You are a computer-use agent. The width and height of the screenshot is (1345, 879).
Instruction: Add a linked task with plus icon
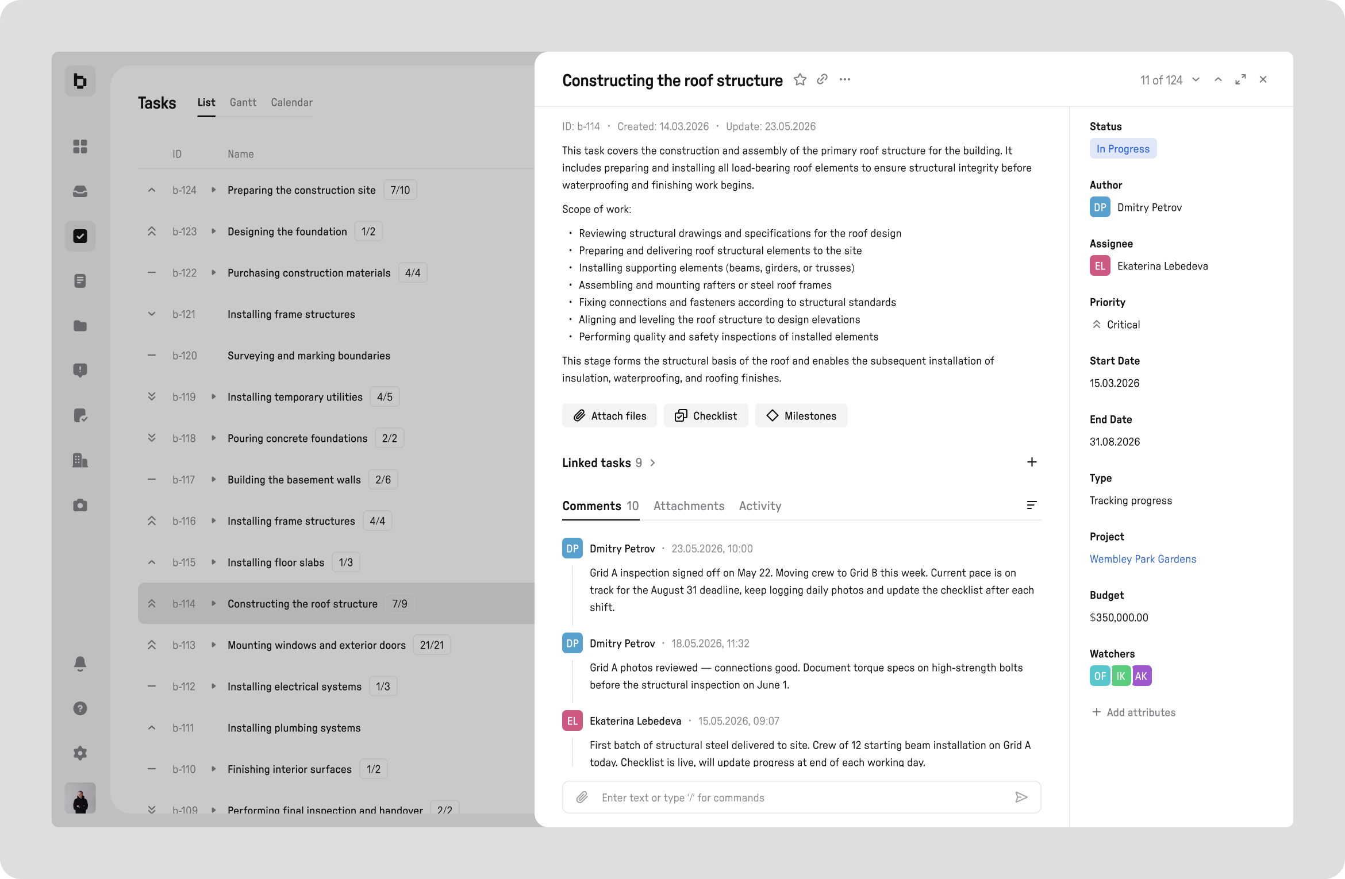click(x=1032, y=462)
